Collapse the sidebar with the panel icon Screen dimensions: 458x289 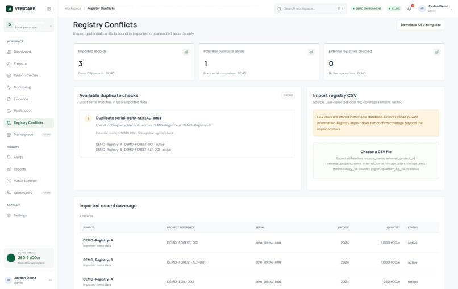(x=49, y=8)
